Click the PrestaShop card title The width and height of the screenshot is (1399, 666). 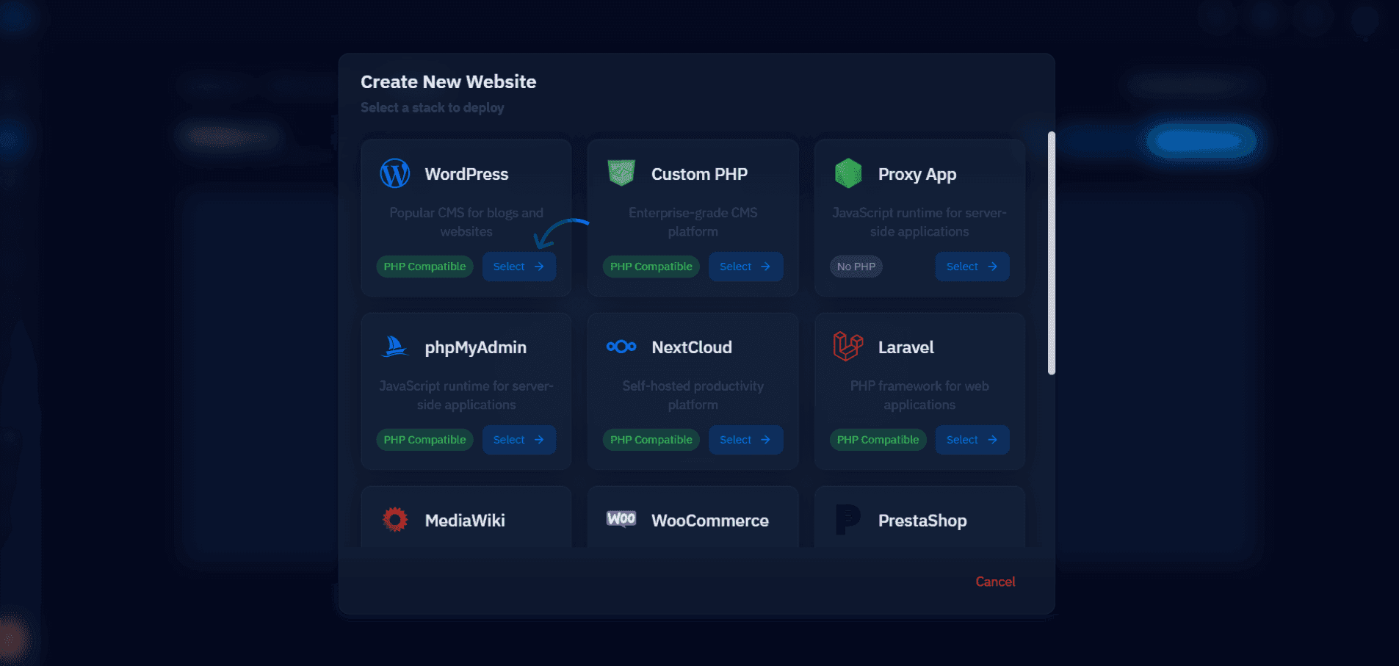click(x=922, y=521)
